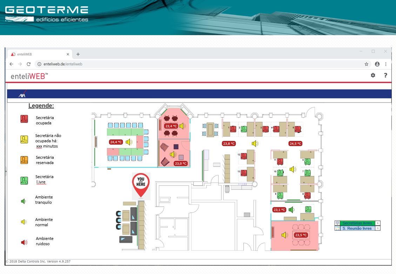Select free desk 7 icon
Image resolution: width=396 pixels, height=274 pixels.
307,173
